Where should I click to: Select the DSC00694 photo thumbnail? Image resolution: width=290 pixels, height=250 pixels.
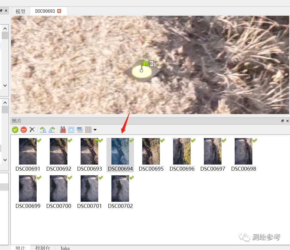click(120, 151)
